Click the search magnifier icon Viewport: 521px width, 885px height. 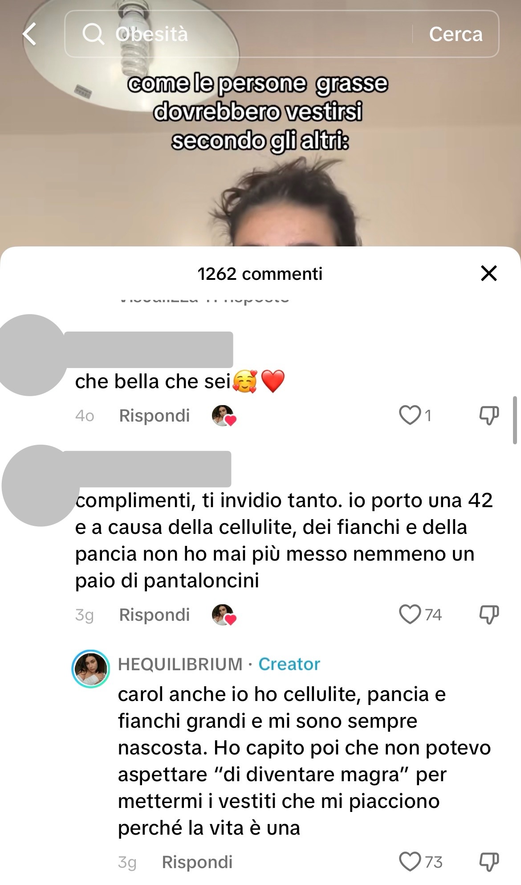coord(93,34)
